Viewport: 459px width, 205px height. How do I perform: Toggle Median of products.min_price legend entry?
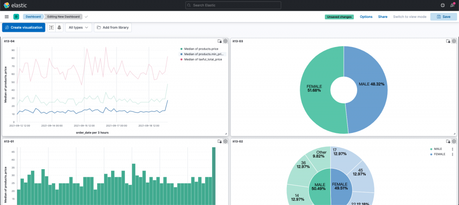202,54
